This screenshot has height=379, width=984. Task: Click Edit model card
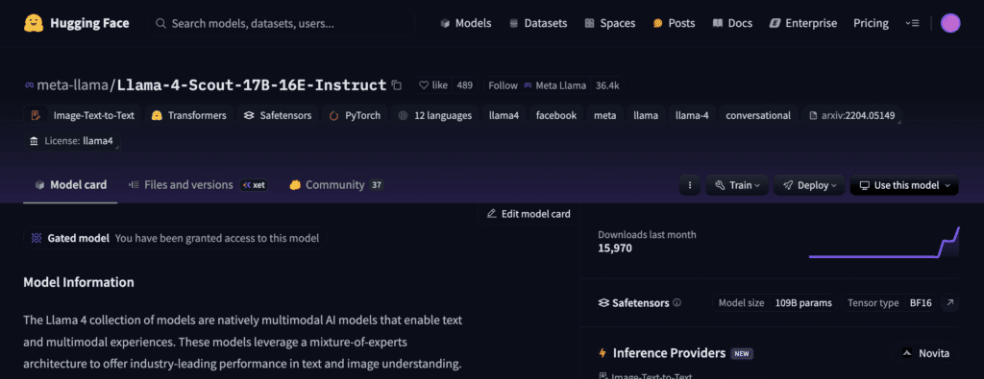(529, 214)
